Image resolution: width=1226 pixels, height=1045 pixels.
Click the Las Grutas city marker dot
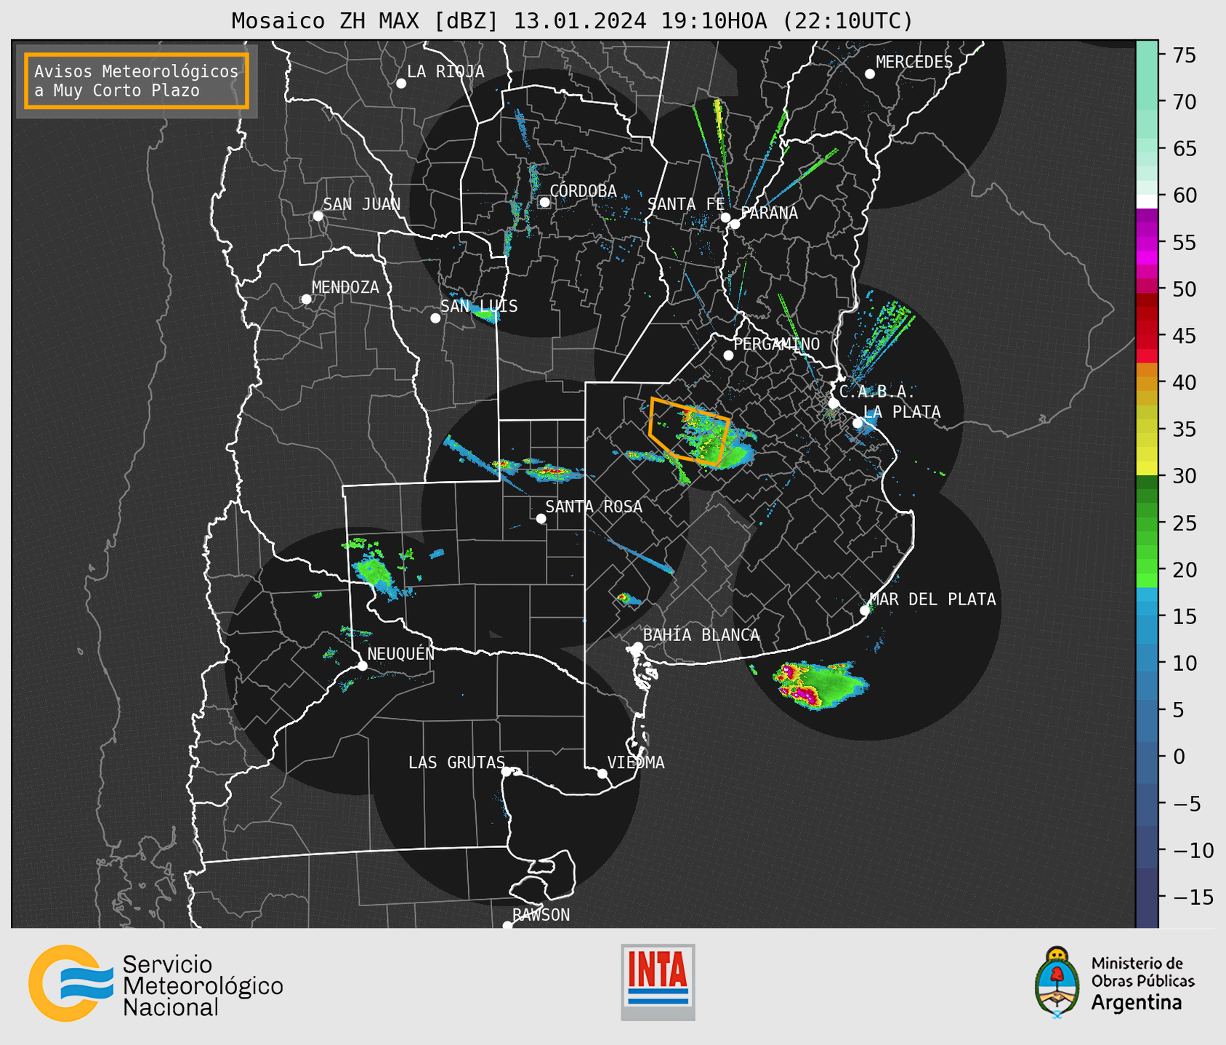click(507, 771)
